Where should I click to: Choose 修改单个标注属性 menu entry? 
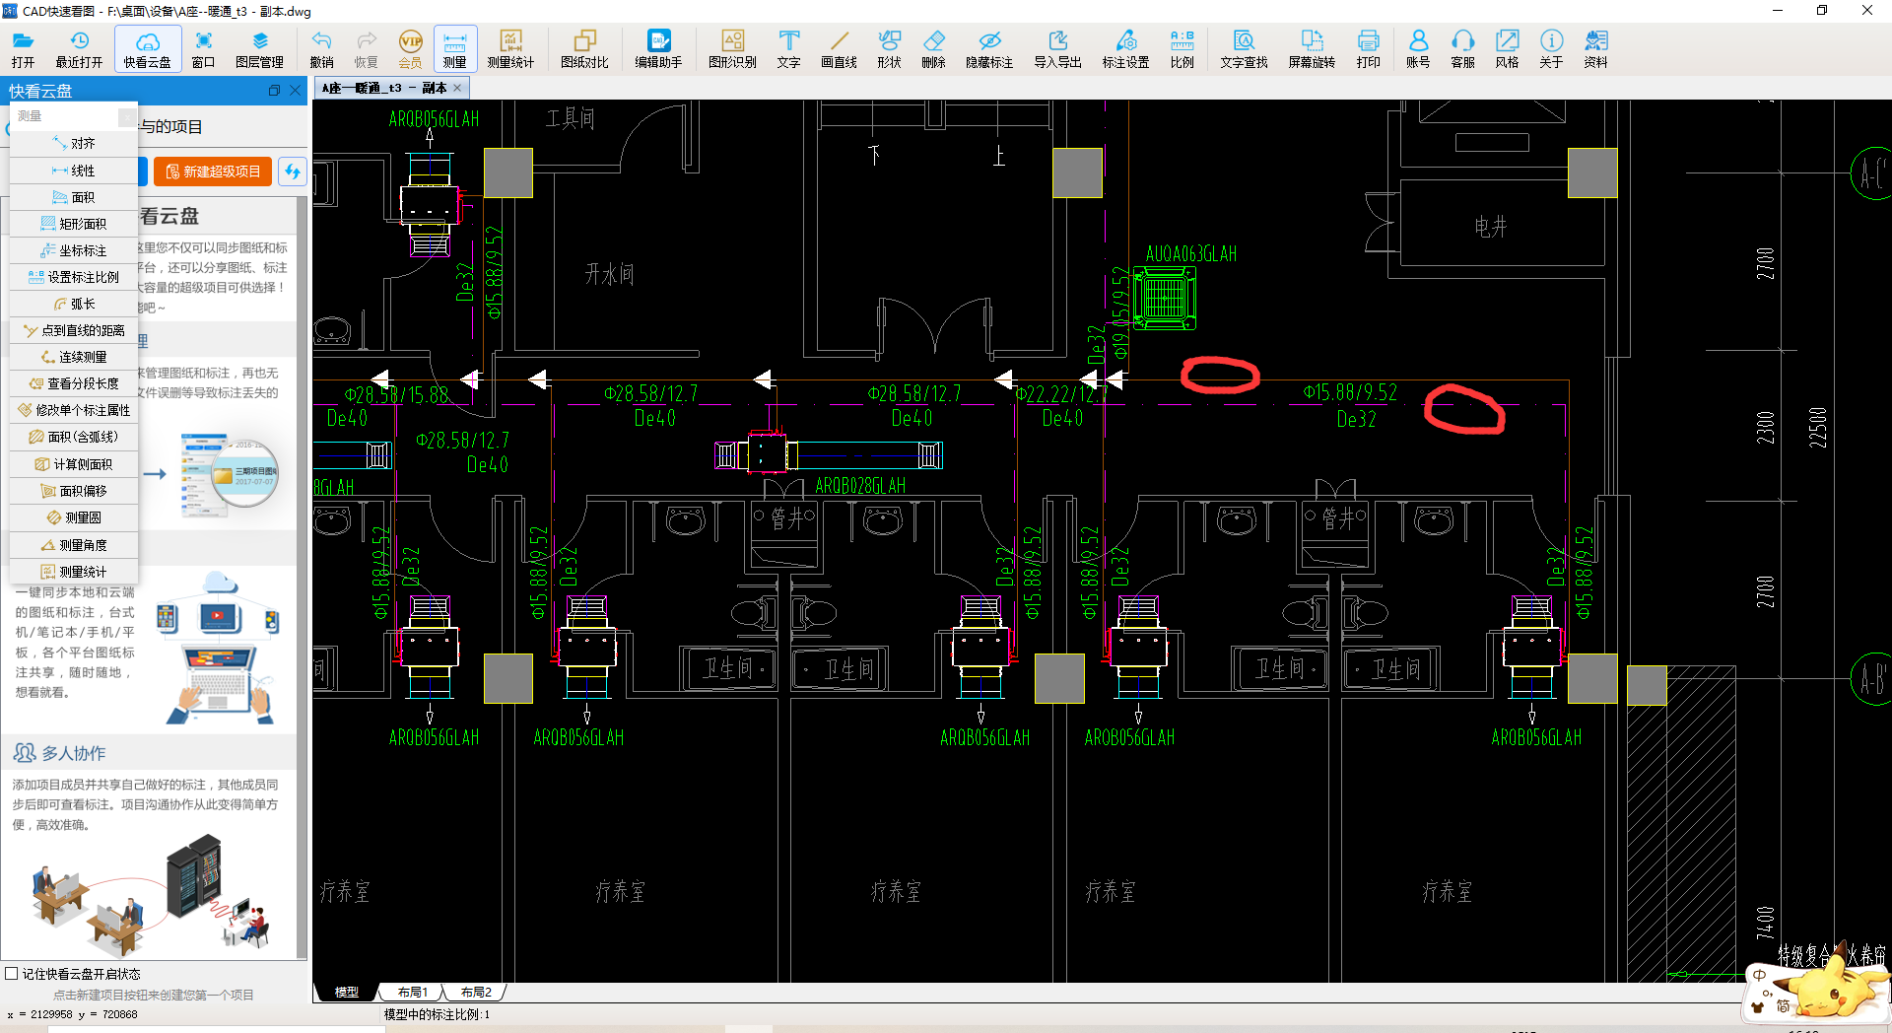[74, 410]
